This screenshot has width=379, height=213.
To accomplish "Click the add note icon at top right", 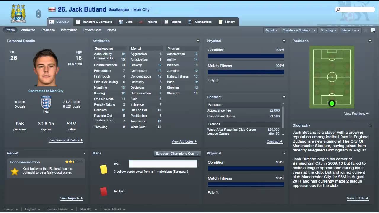I will coord(373,30).
